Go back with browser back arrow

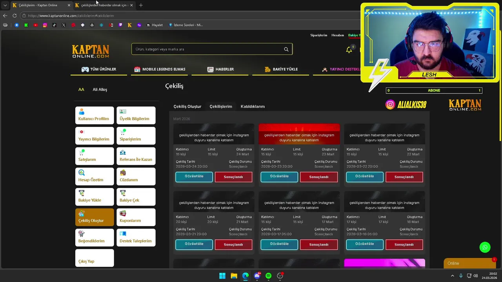pos(5,16)
